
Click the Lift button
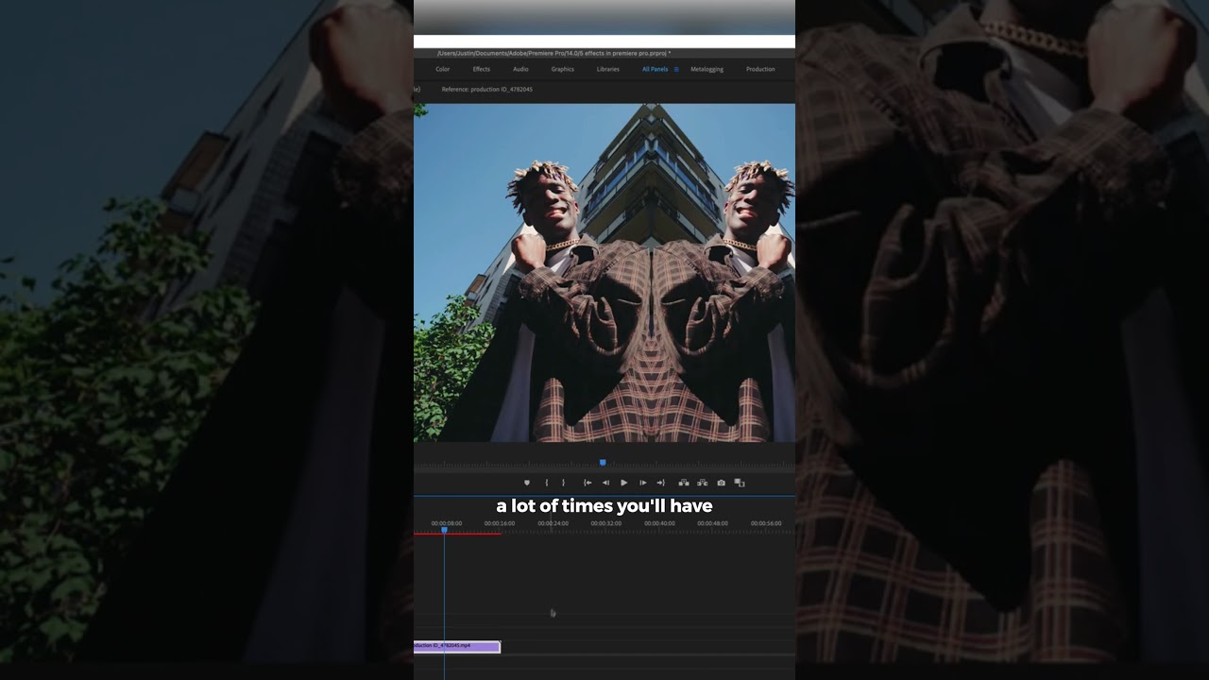pyautogui.click(x=684, y=483)
